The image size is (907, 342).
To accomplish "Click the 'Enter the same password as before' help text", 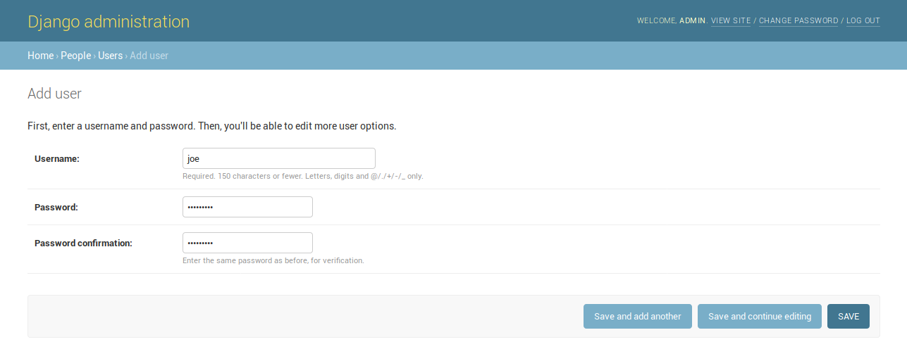I will tap(273, 260).
